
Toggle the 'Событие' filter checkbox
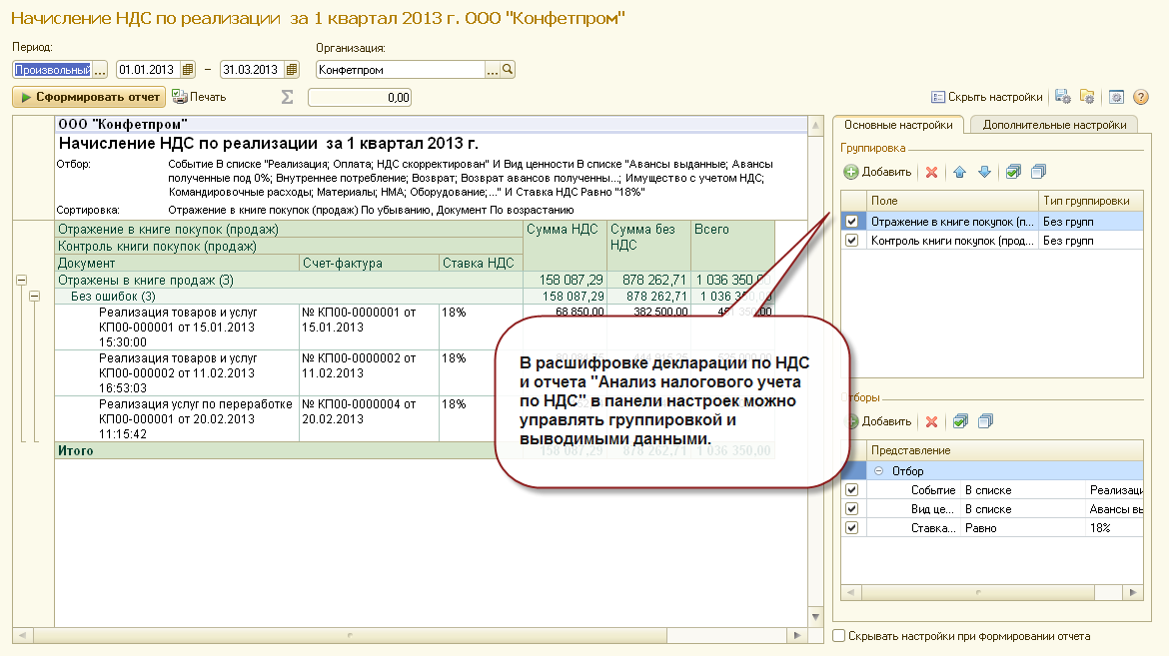[x=851, y=490]
